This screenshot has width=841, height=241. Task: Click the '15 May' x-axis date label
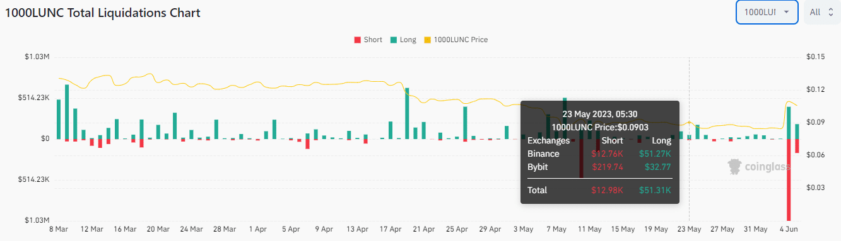623,229
